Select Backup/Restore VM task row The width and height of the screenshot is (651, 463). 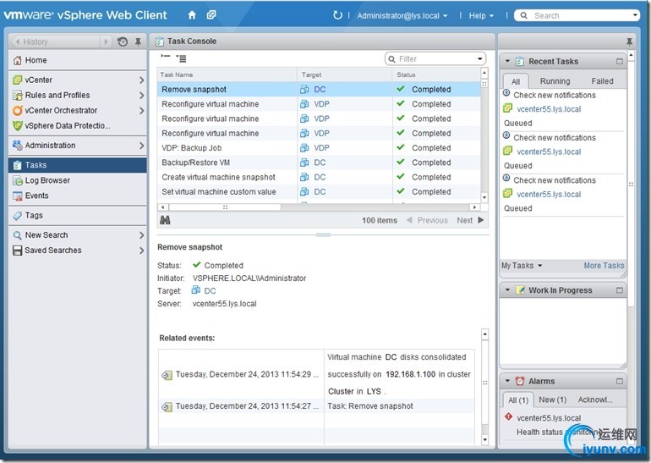(319, 163)
